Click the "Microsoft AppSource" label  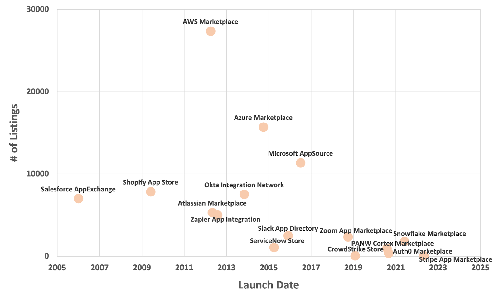[x=300, y=153]
